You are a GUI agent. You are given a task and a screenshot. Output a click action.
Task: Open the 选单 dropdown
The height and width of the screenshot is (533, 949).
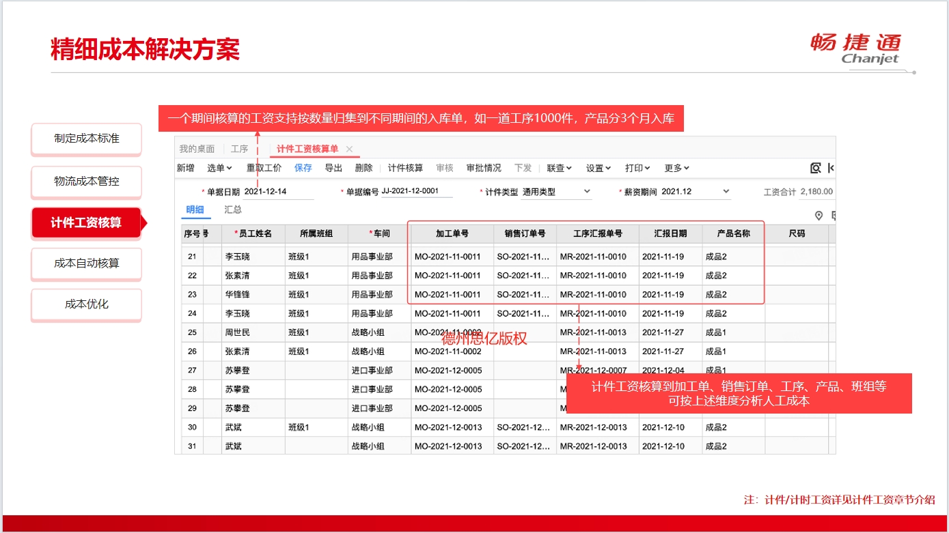pyautogui.click(x=219, y=168)
